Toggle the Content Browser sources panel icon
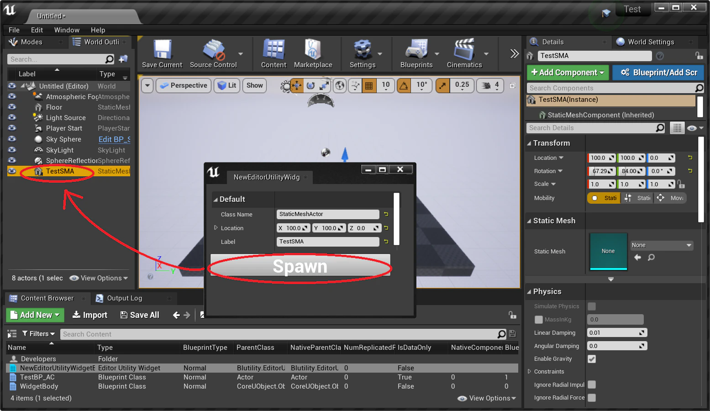 coord(12,334)
